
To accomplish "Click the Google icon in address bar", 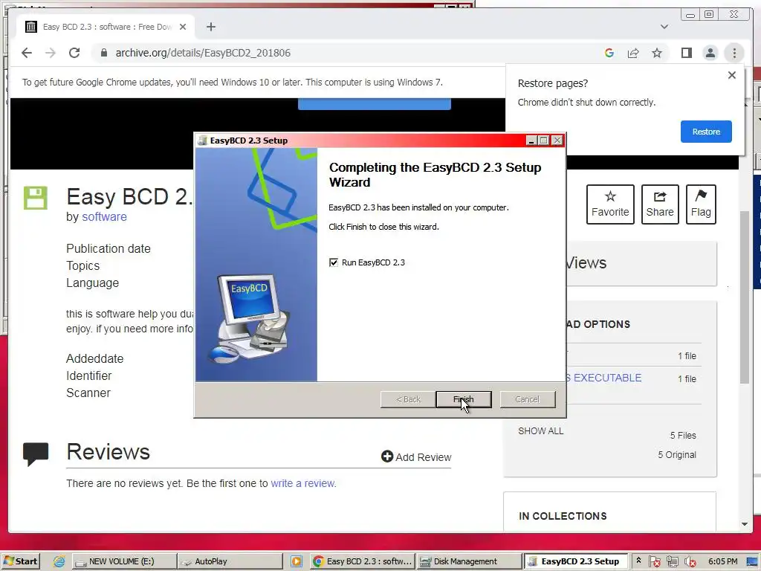I will coord(609,53).
